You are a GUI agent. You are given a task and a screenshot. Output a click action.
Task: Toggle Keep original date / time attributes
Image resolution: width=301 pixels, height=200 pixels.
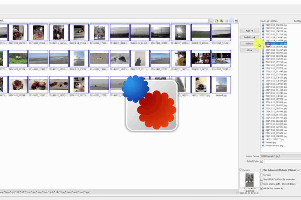click(x=262, y=184)
